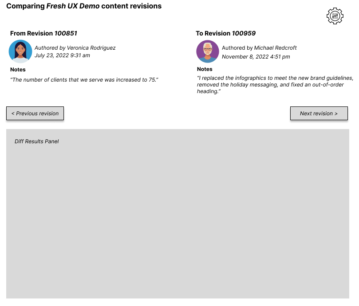Viewport: 359px width, 306px height.
Task: Click the gear icon near the page title
Action: coord(335,15)
